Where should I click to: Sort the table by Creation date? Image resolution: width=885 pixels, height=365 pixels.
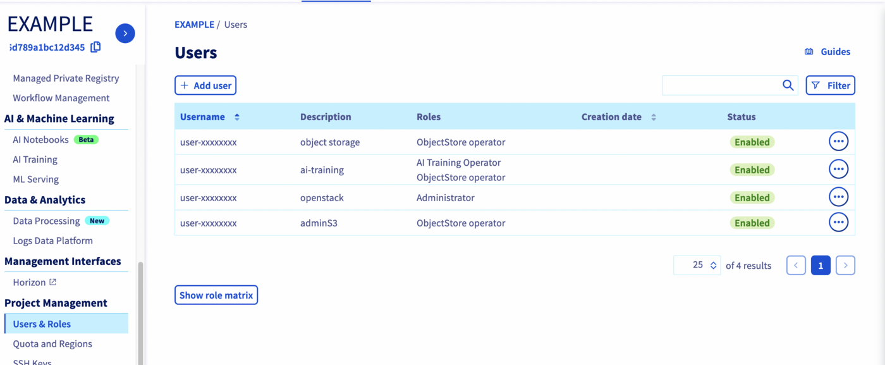pos(654,116)
